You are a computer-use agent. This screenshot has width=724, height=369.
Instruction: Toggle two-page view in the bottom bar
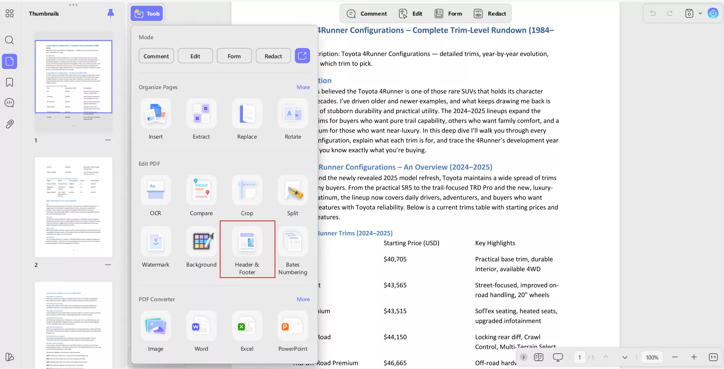pos(539,357)
